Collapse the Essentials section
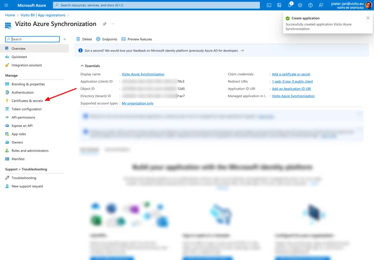Viewport: 374px width, 260px height. (x=82, y=66)
